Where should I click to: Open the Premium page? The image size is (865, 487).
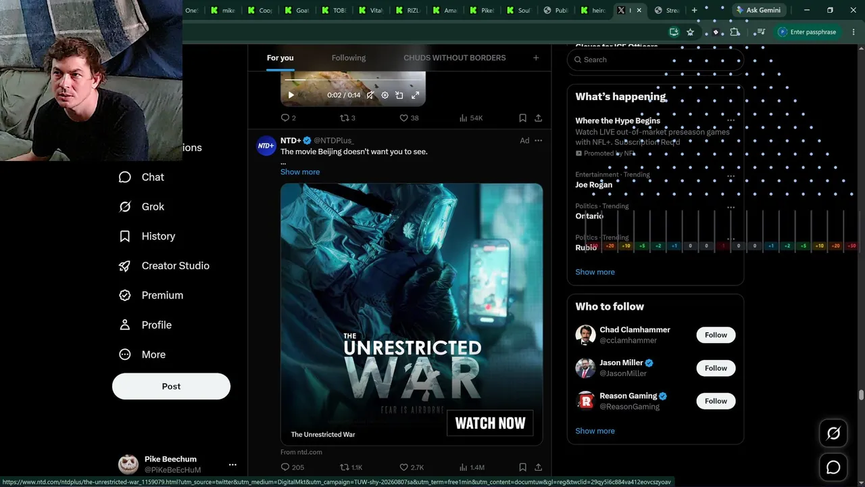[151, 296]
